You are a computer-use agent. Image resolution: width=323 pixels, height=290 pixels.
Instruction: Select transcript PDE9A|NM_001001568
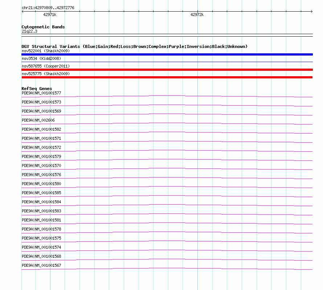tap(41, 256)
